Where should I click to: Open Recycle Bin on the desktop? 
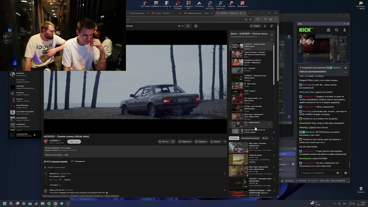(x=361, y=190)
